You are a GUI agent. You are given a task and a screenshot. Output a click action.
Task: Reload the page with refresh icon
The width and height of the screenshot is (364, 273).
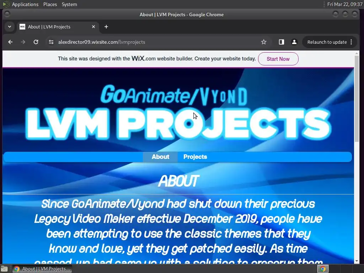pos(36,42)
